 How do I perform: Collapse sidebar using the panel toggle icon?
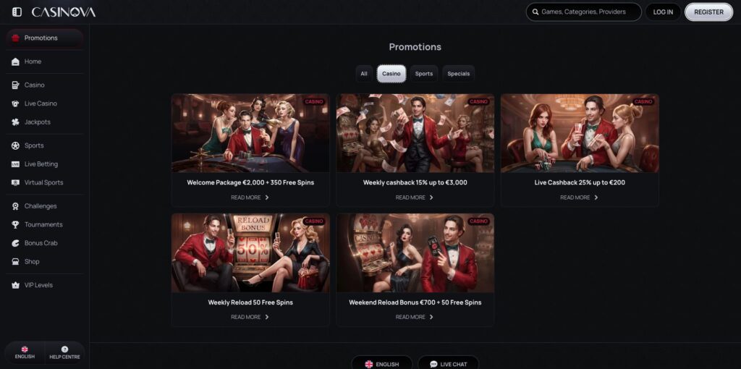click(x=17, y=12)
